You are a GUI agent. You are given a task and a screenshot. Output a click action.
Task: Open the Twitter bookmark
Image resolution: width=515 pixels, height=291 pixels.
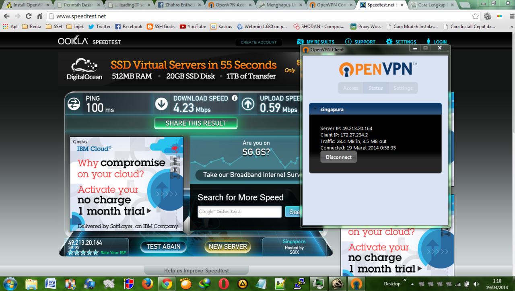[x=99, y=27]
